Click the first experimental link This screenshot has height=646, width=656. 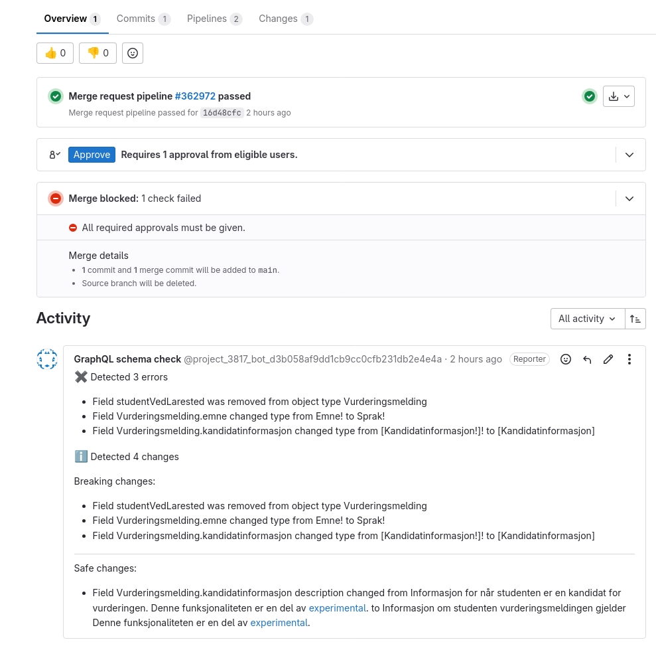click(337, 607)
